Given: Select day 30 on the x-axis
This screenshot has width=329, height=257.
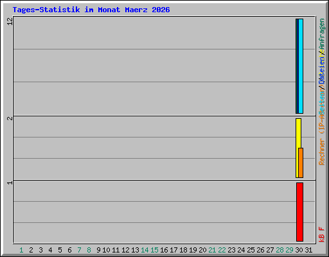Looking at the screenshot, I should 299,250.
